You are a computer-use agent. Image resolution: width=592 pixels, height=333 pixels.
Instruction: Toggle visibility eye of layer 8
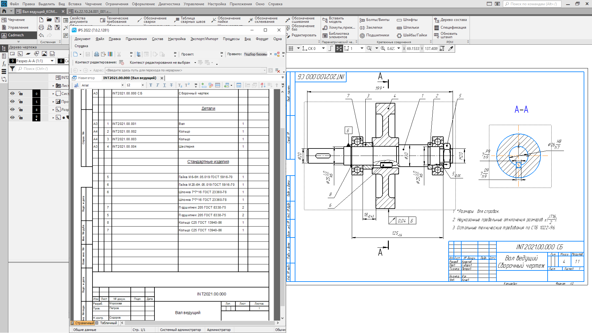coord(12,109)
